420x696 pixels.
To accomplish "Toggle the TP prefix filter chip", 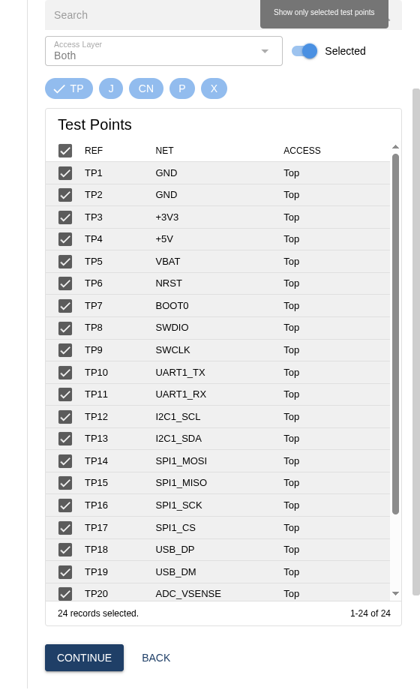I will (x=69, y=88).
